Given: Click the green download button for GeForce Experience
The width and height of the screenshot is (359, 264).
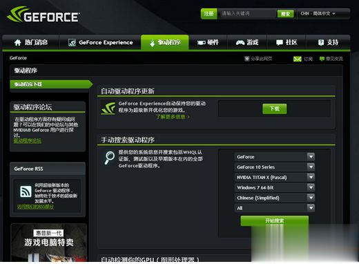Looking at the screenshot, I should coord(275,109).
